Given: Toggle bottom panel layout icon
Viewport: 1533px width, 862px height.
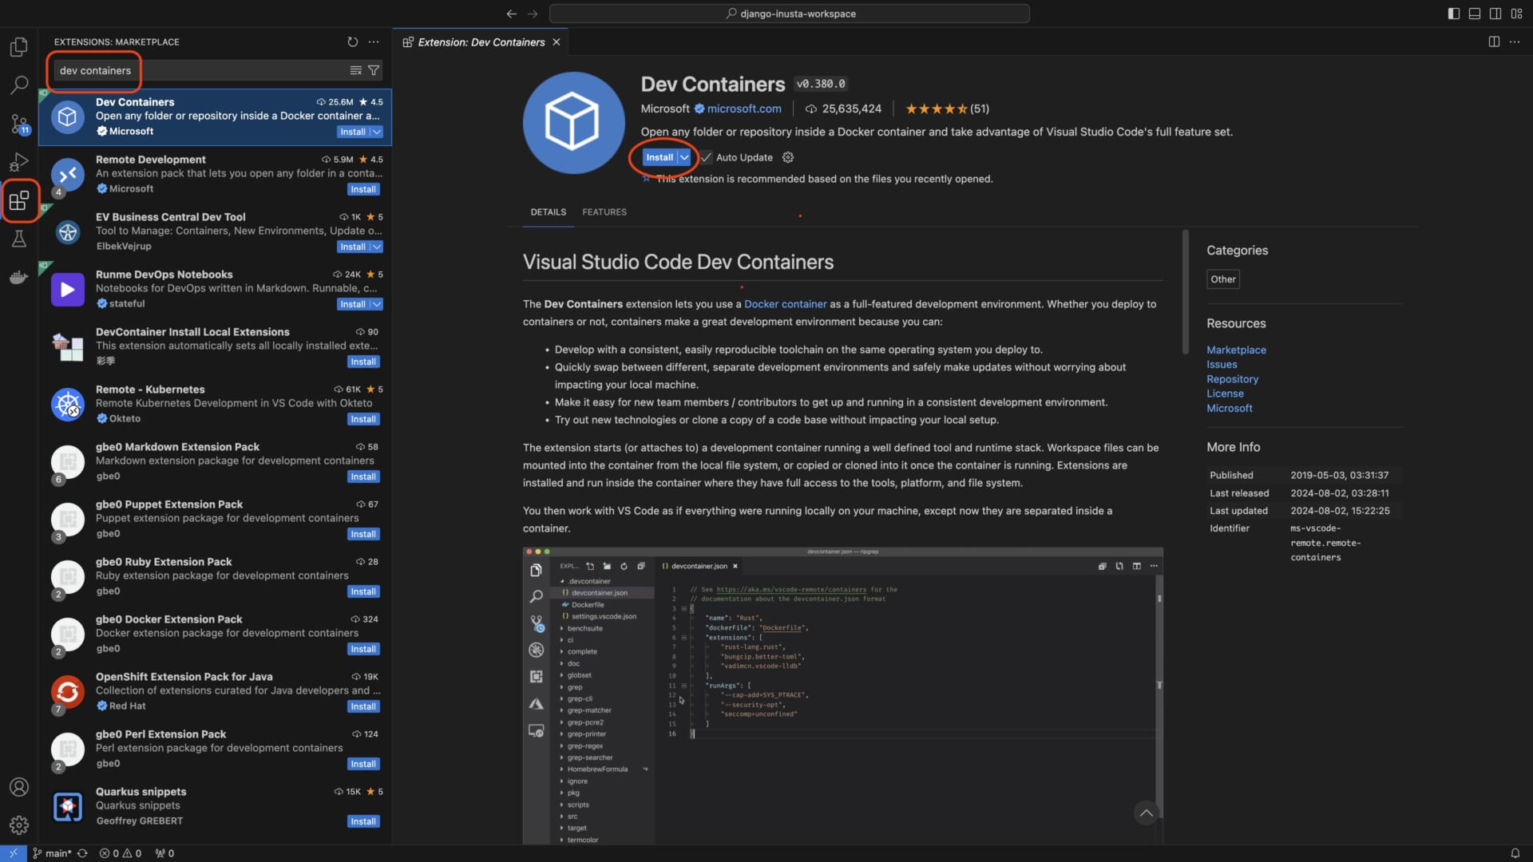Looking at the screenshot, I should [x=1475, y=14].
